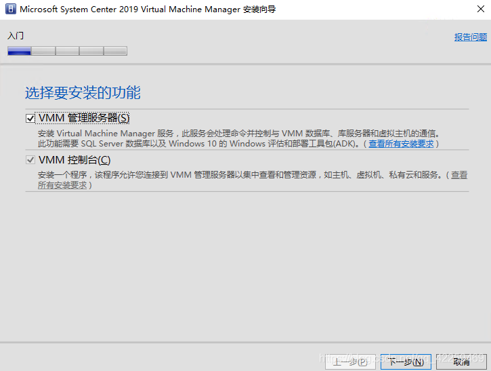Click the 入门 stage label
This screenshot has width=491, height=371.
(16, 36)
